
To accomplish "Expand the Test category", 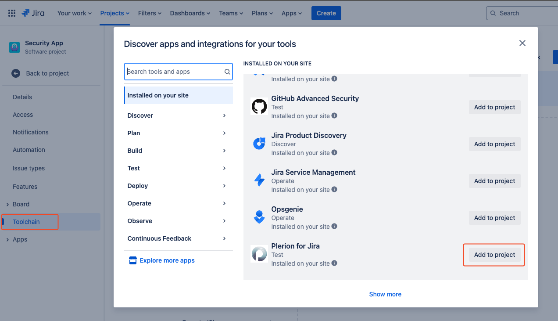I will pyautogui.click(x=178, y=168).
